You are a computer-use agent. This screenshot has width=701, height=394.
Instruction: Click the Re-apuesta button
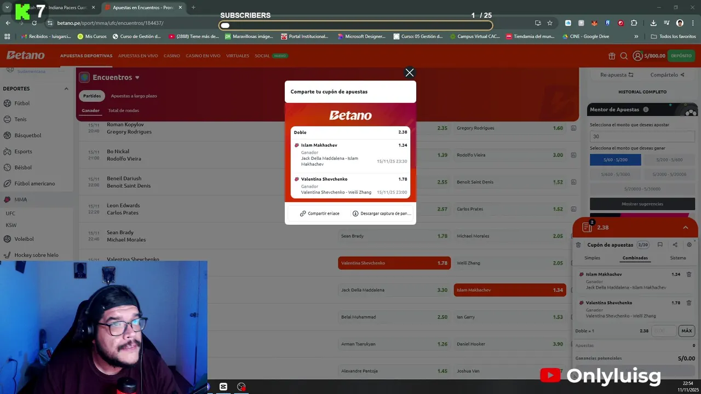[x=617, y=75]
